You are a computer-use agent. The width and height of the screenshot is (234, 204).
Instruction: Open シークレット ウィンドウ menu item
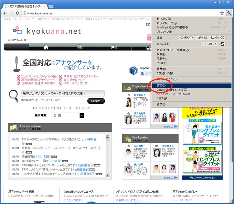[x=191, y=27]
